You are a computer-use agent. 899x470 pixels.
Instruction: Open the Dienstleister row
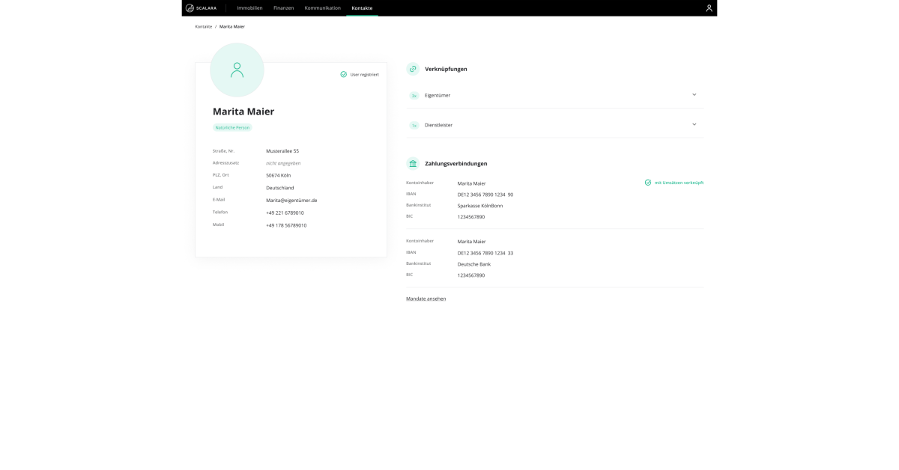[x=555, y=125]
